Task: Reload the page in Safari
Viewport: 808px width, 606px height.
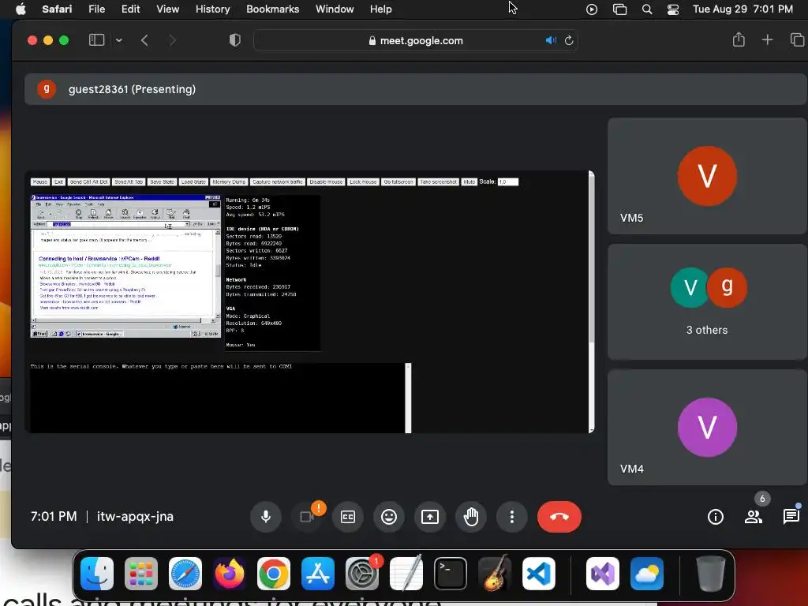Action: point(569,40)
